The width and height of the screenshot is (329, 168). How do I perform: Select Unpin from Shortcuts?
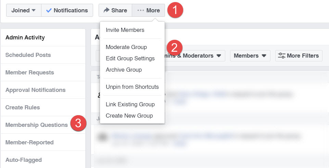click(x=132, y=87)
